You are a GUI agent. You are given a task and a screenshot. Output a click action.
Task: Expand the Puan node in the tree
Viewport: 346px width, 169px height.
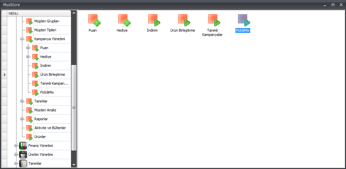(28, 48)
